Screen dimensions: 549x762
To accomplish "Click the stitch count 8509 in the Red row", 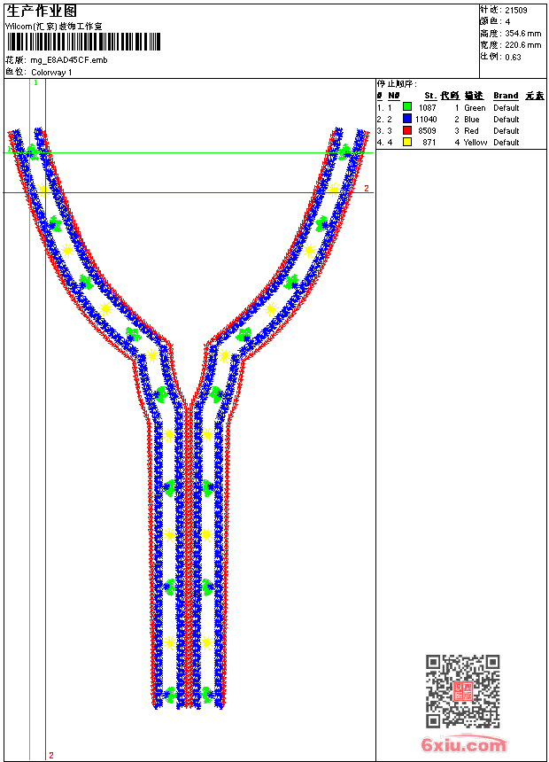I will 428,131.
